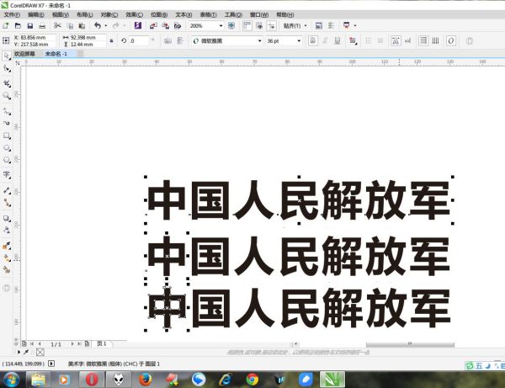Toggle Show Rulers button
The width and height of the screenshot is (505, 388).
[x=247, y=26]
